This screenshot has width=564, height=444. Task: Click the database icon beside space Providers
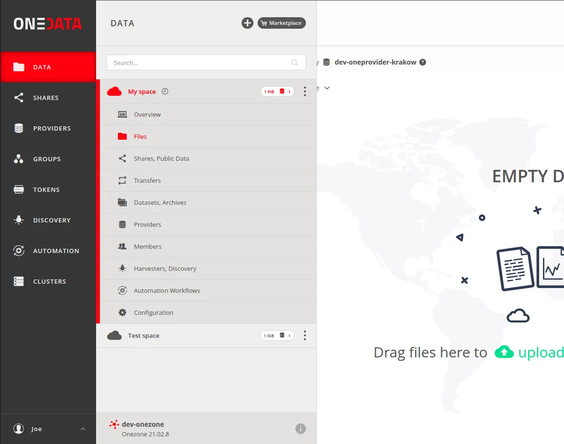[122, 224]
